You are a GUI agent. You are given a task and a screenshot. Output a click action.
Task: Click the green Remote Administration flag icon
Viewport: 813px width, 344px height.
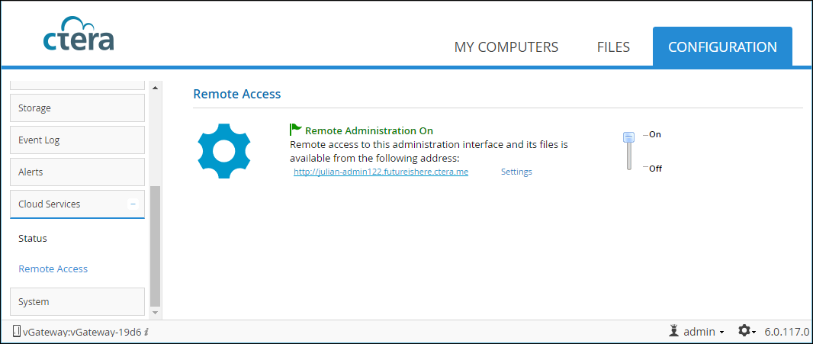[296, 129]
